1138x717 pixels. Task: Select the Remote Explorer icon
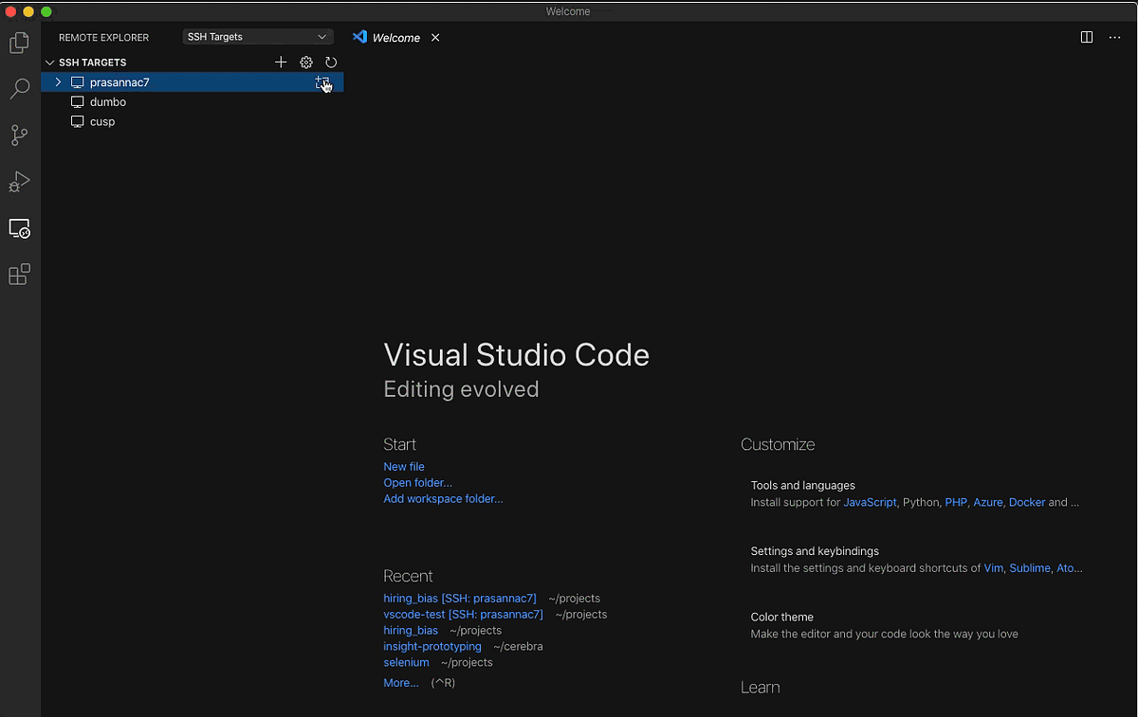click(x=19, y=228)
